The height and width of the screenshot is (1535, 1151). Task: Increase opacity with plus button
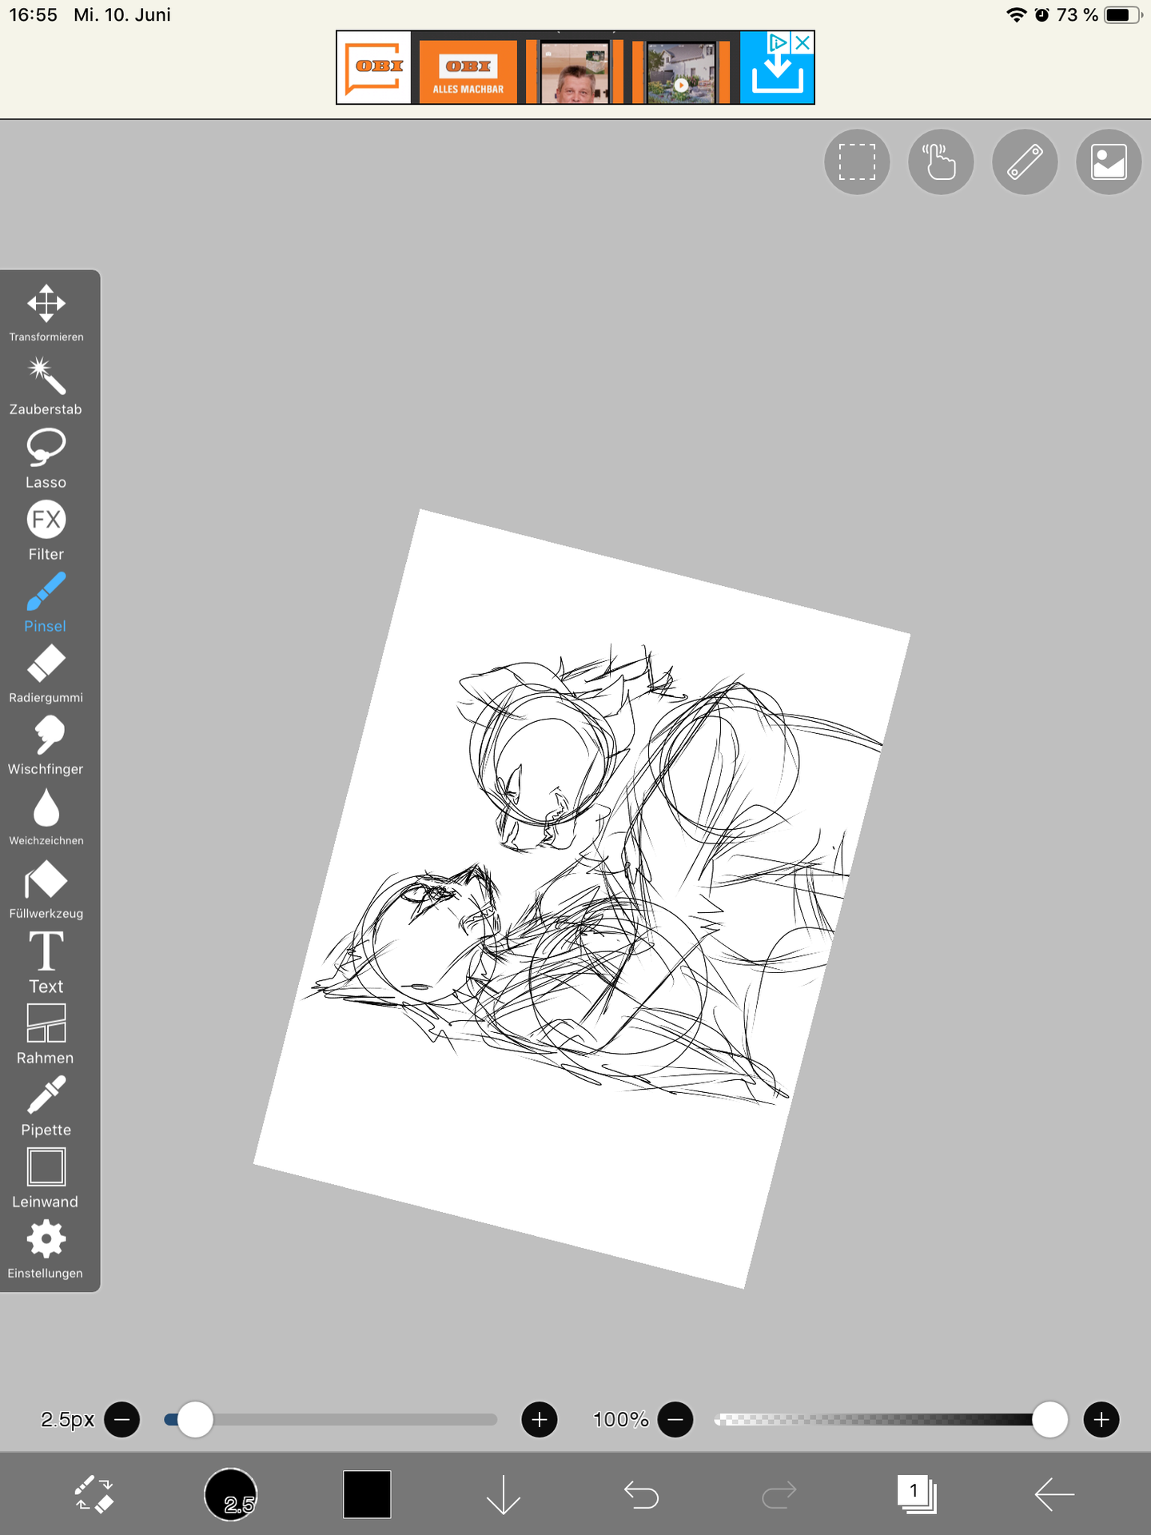click(x=1101, y=1420)
